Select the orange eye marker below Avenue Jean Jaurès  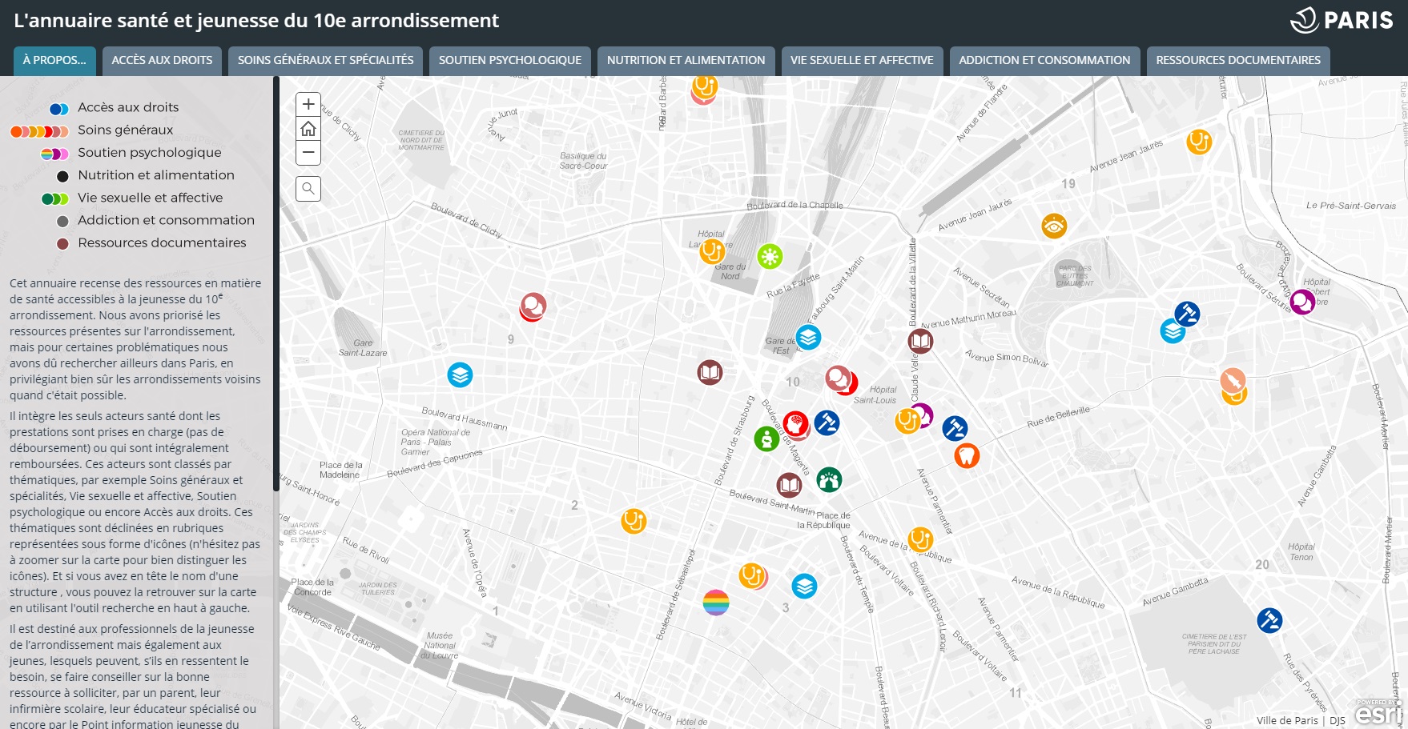click(1054, 226)
